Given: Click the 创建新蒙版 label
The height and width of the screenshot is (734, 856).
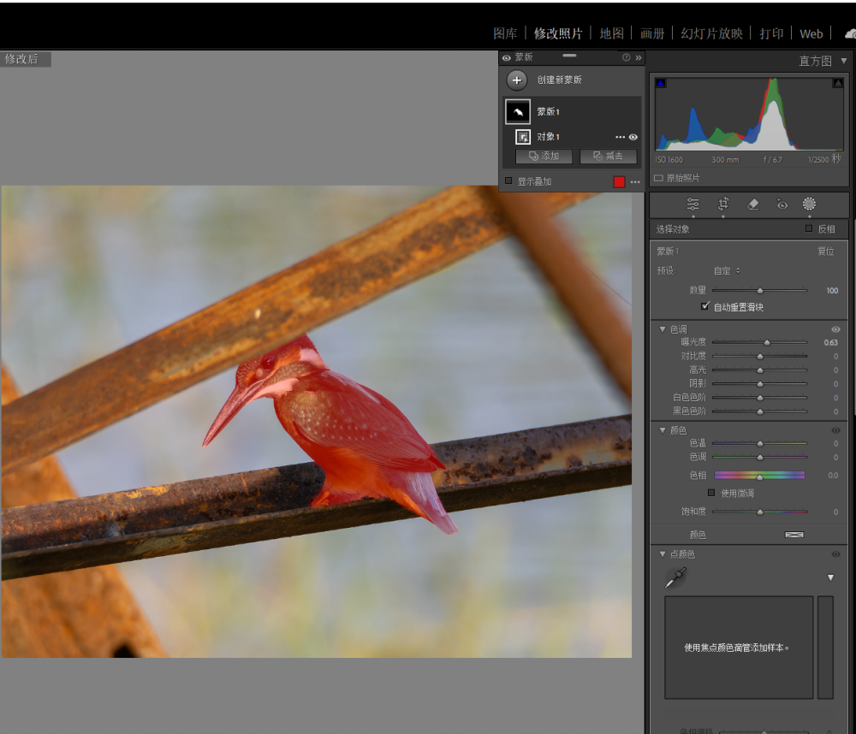Looking at the screenshot, I should point(559,80).
